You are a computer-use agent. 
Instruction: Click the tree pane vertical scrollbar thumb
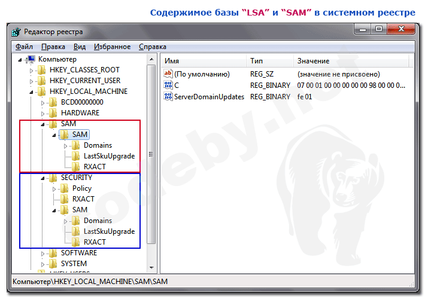click(151, 154)
